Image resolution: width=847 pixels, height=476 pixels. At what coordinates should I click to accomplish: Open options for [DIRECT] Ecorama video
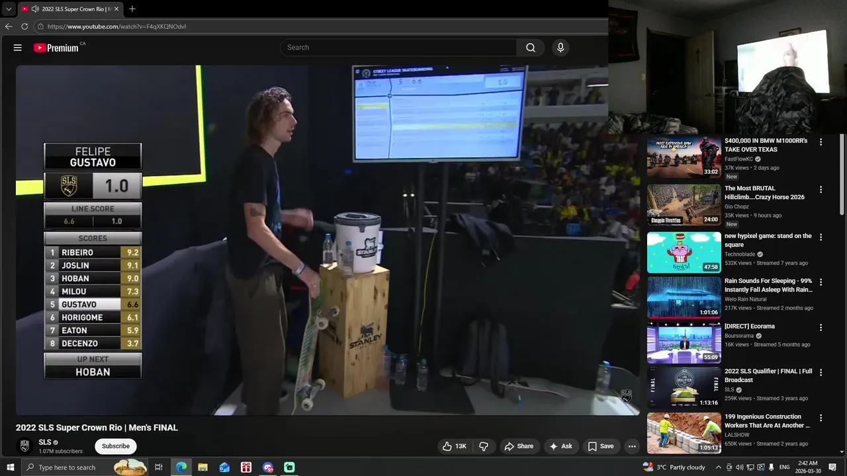point(821,327)
